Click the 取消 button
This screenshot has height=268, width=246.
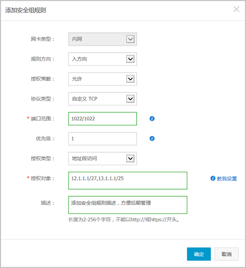tap(226, 254)
